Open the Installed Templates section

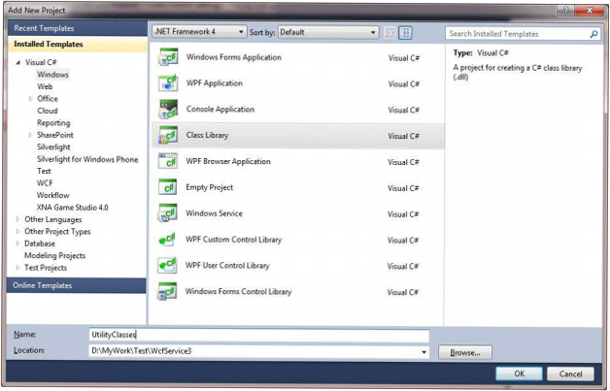[77, 45]
